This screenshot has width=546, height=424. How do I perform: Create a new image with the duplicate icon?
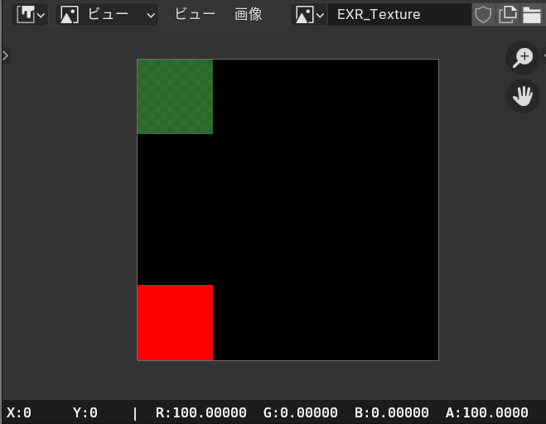[x=508, y=15]
